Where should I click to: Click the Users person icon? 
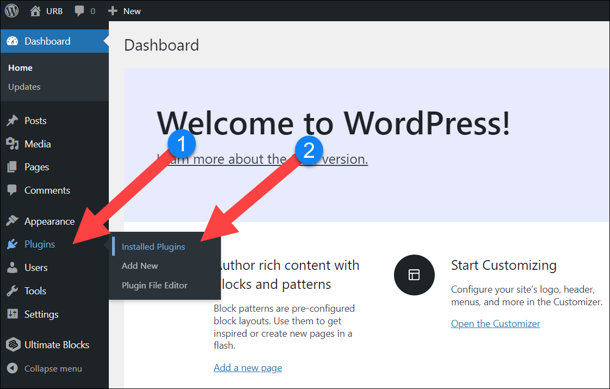13,267
